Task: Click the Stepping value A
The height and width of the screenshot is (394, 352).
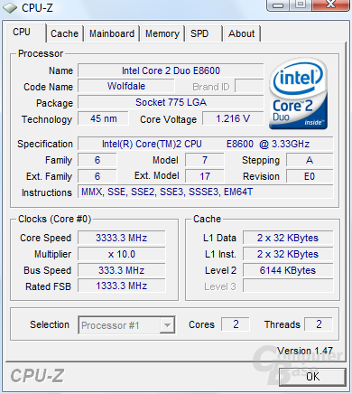Action: tap(310, 160)
